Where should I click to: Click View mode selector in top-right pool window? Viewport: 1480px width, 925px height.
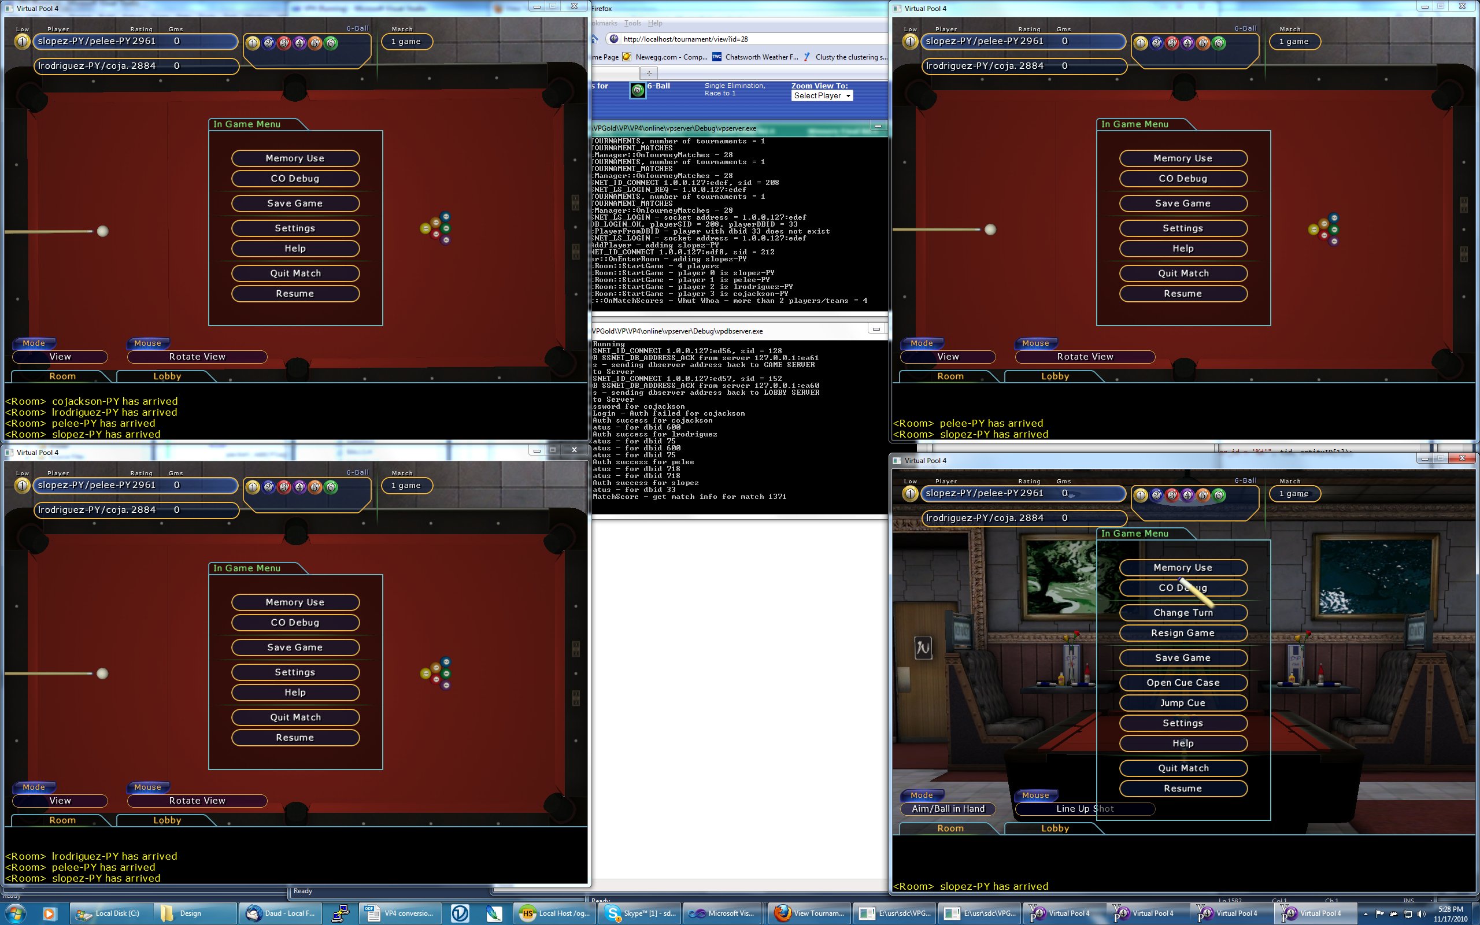pyautogui.click(x=948, y=357)
